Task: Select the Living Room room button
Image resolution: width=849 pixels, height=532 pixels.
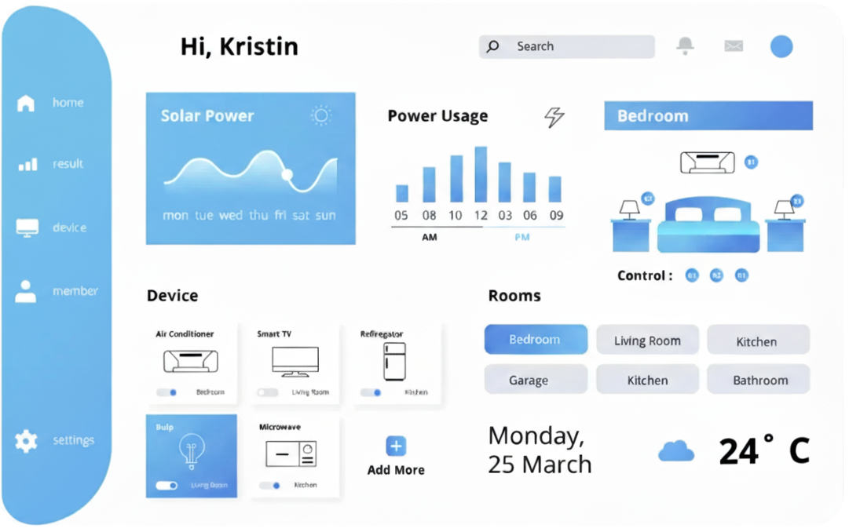Action: (x=647, y=341)
